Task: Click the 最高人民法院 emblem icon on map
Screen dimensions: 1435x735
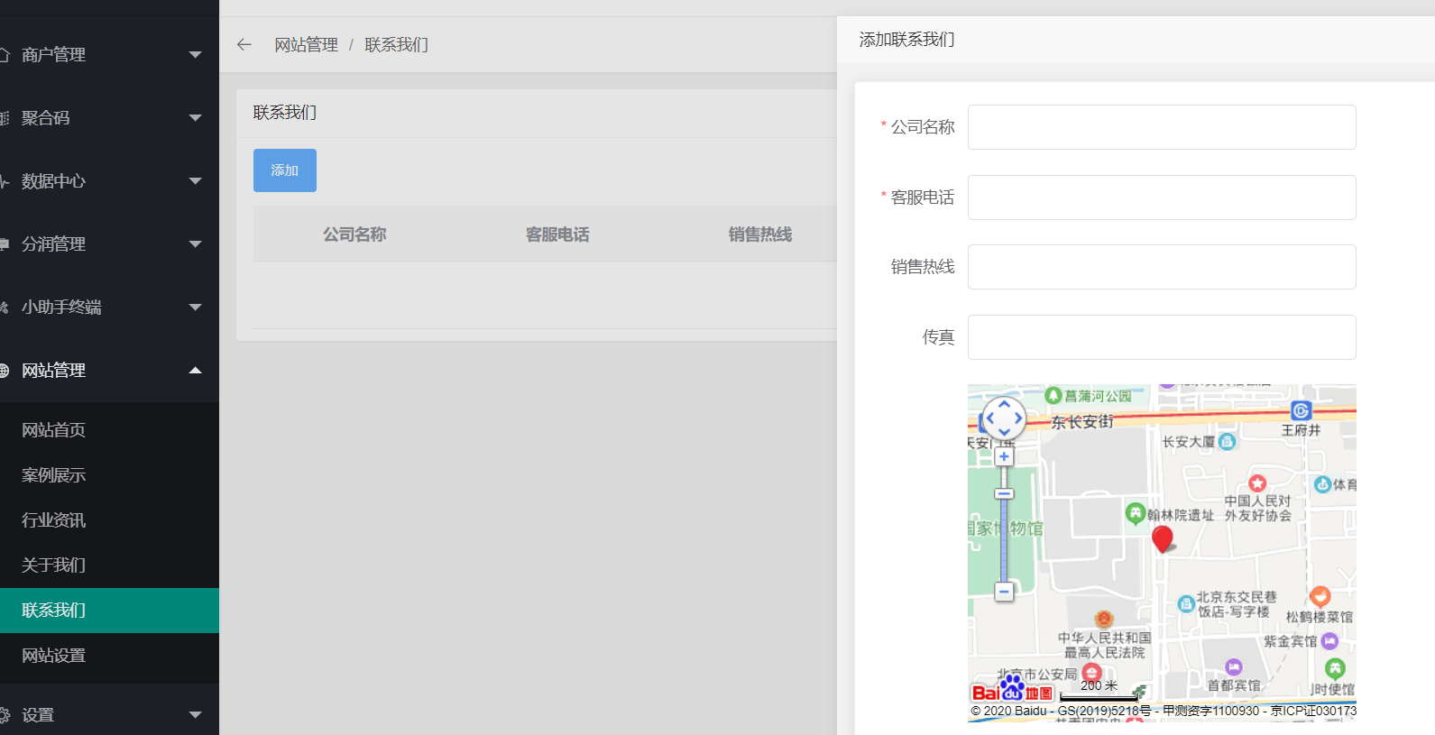Action: 1104,619
